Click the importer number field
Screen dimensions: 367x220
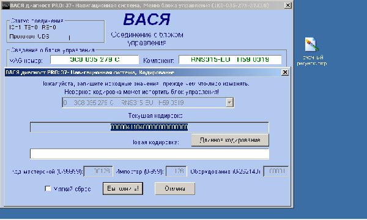tap(176, 171)
